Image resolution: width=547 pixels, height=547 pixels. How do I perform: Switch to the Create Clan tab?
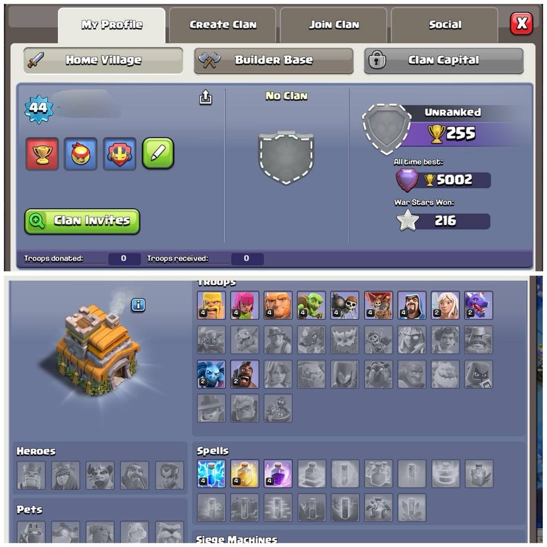(x=223, y=25)
